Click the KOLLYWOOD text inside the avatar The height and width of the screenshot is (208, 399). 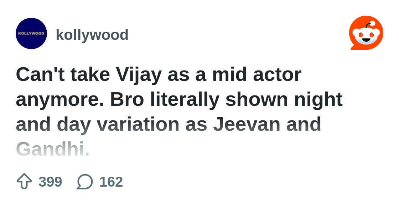tap(31, 33)
